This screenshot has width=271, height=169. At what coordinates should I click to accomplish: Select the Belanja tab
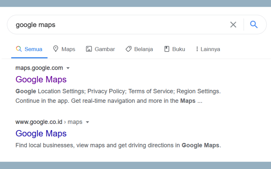click(139, 49)
